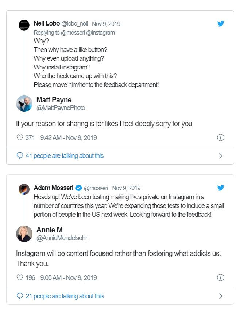The width and height of the screenshot is (240, 314).
Task: Open Annie M's profile picture
Action: point(24,234)
